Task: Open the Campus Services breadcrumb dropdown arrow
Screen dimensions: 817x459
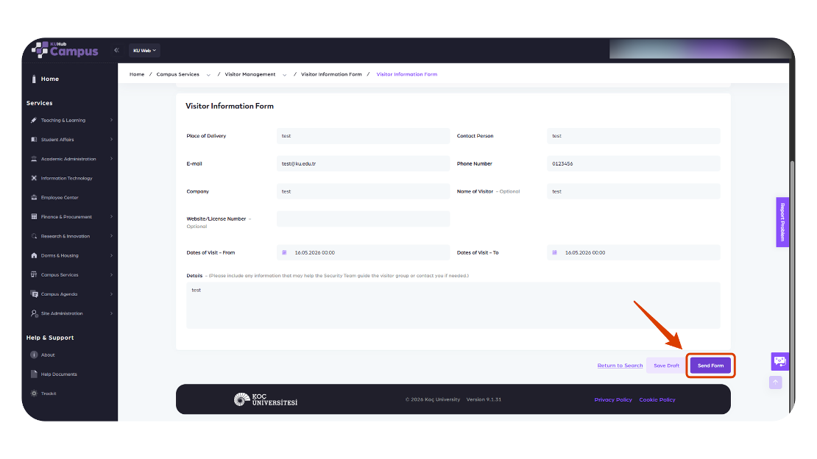Action: coord(208,75)
